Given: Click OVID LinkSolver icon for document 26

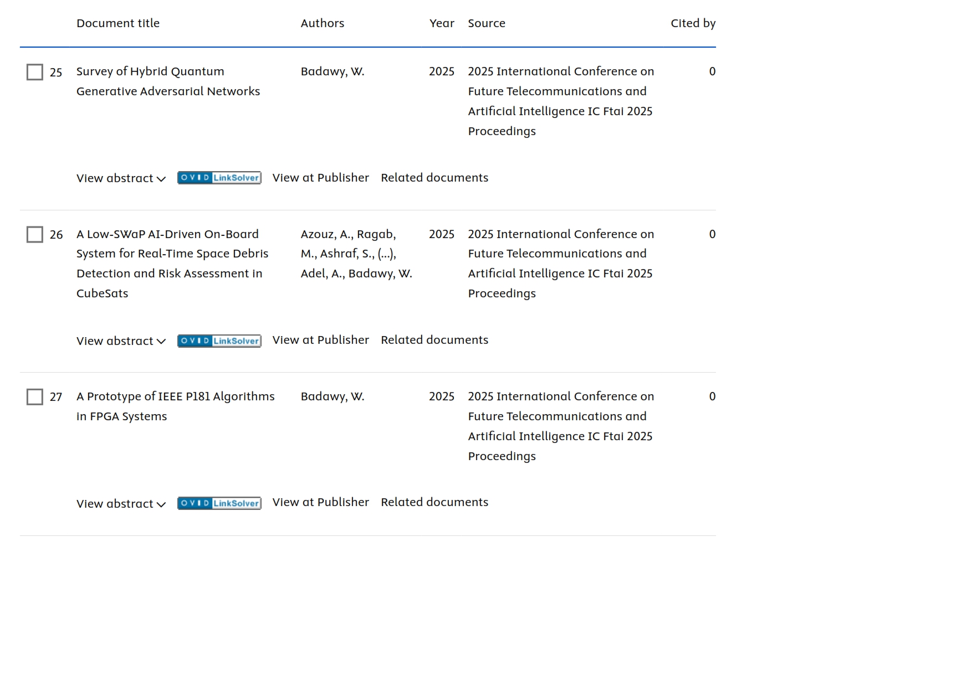Looking at the screenshot, I should point(219,341).
